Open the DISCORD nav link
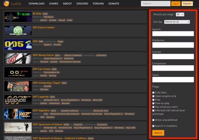199x140 pixels. coord(82,4)
